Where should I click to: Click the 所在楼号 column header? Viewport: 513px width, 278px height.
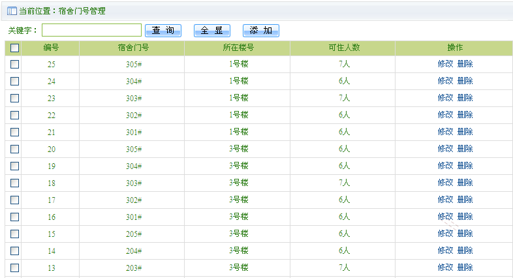(238, 48)
